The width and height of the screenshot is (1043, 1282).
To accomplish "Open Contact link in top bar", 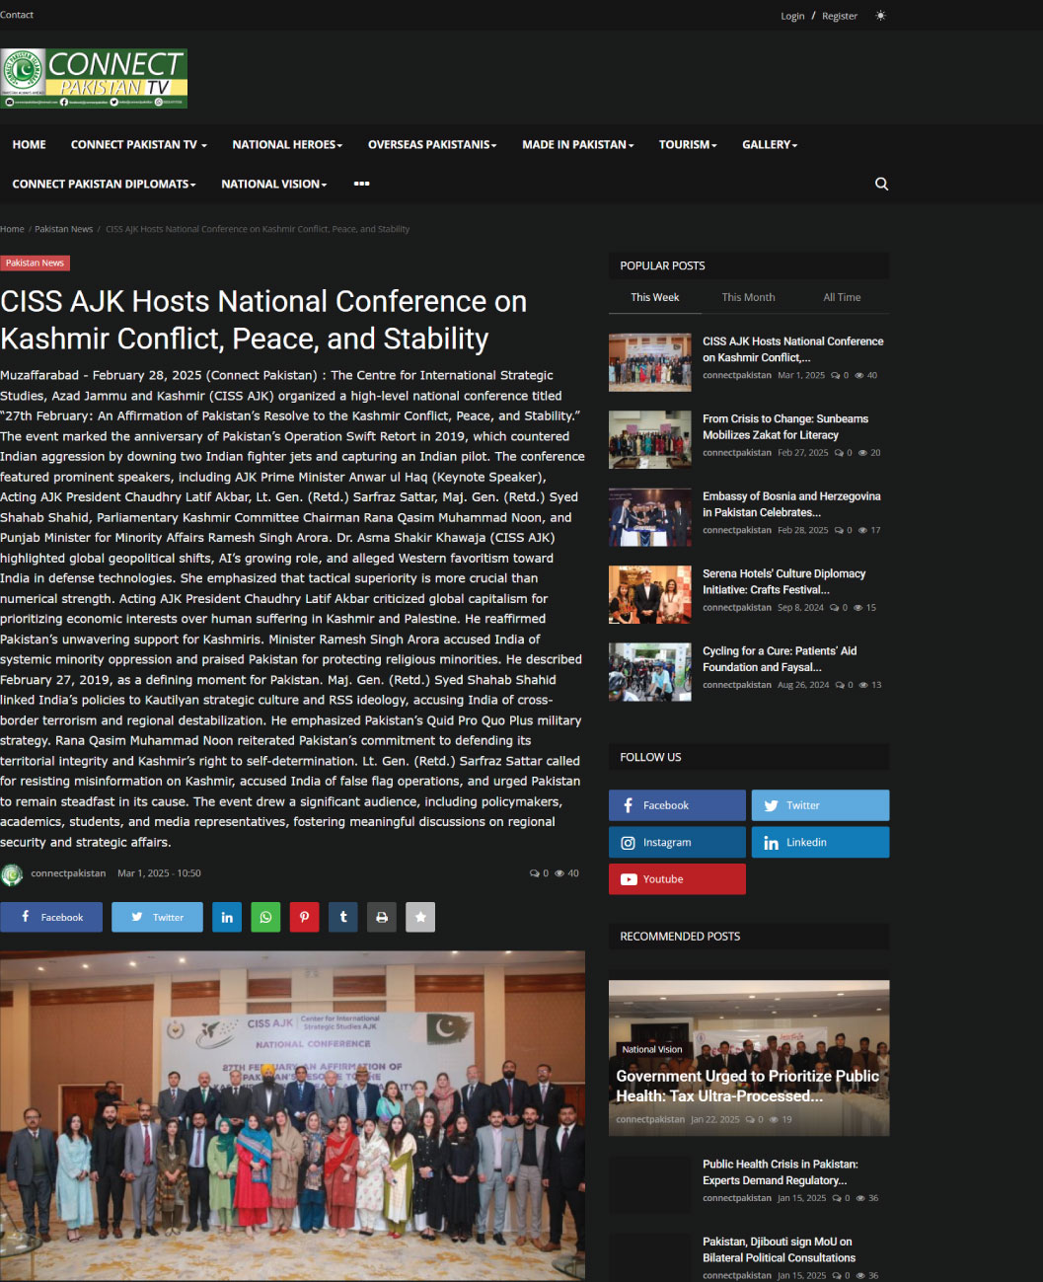I will [17, 15].
